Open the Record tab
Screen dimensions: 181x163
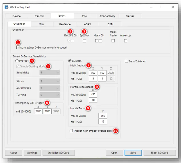pos(39,16)
